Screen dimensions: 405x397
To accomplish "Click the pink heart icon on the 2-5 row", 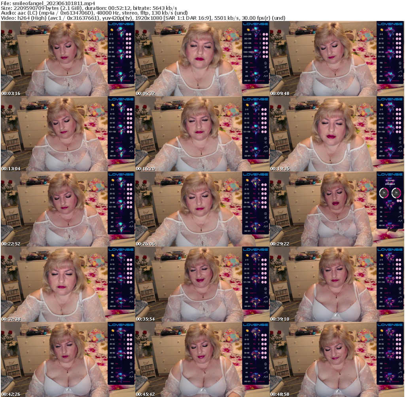I will tap(127, 34).
